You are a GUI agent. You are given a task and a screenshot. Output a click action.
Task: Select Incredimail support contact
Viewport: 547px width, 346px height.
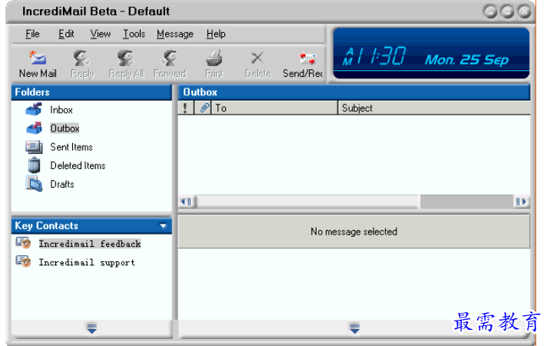pyautogui.click(x=86, y=262)
